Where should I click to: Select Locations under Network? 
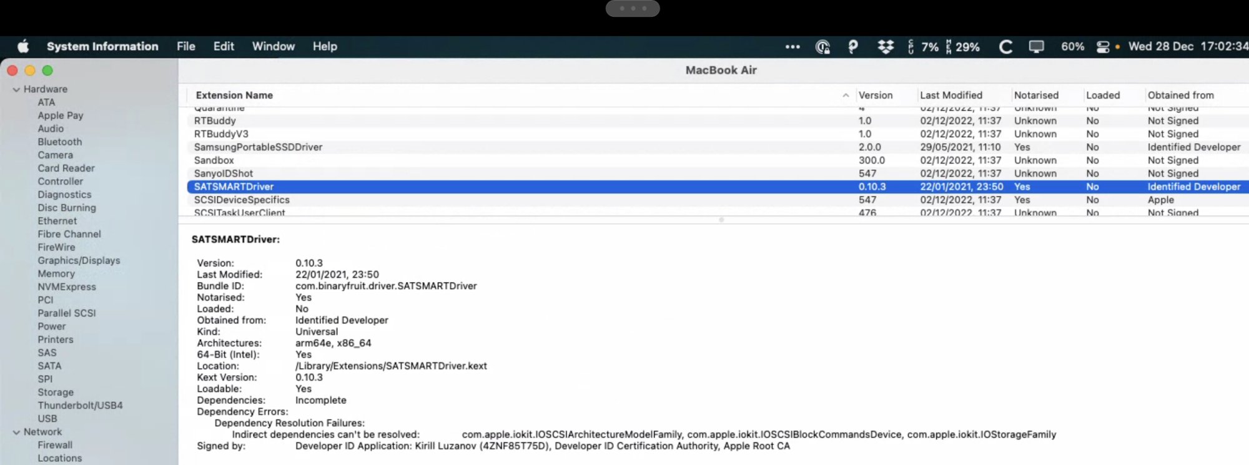(59, 458)
